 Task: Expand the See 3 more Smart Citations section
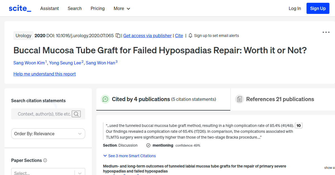[129, 156]
